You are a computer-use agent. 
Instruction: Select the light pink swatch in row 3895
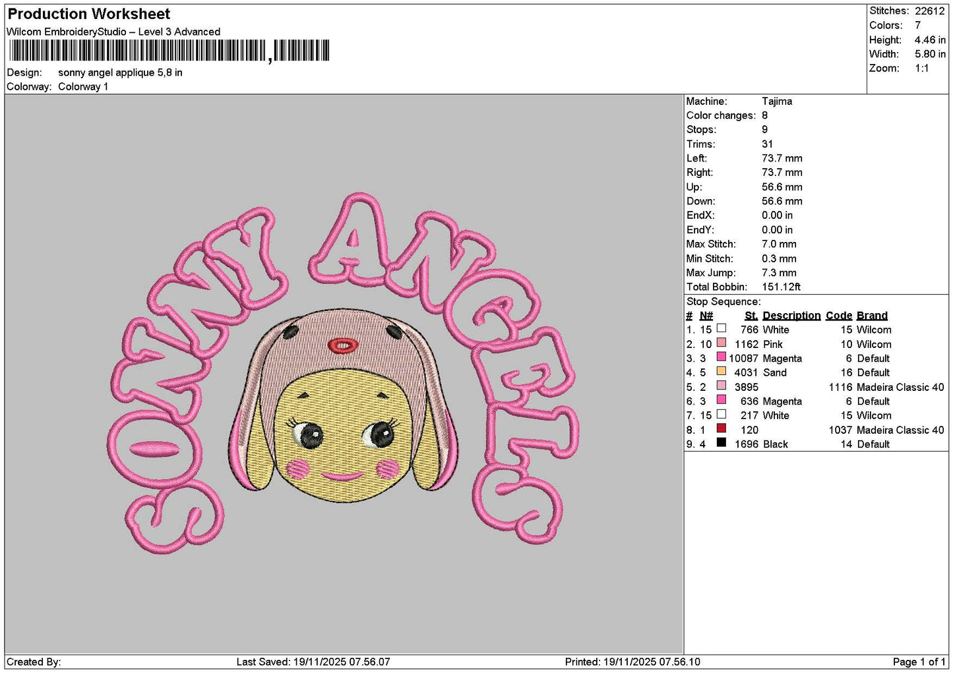722,386
